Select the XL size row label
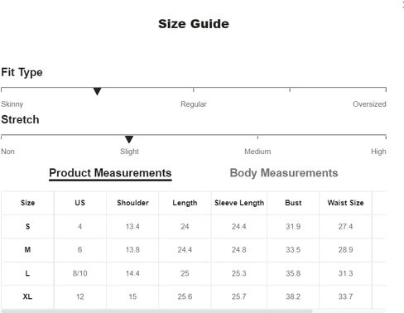404x313 pixels. [x=27, y=296]
